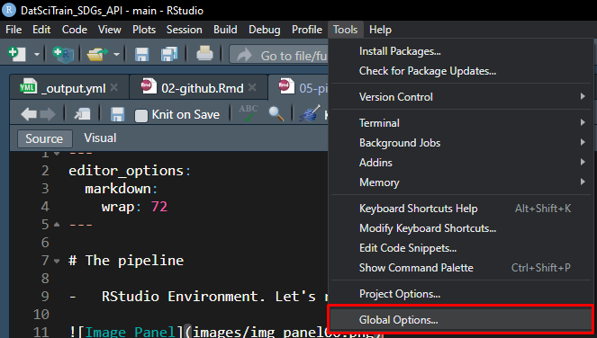
Task: Enable the Knit on Save checkbox
Action: (141, 116)
